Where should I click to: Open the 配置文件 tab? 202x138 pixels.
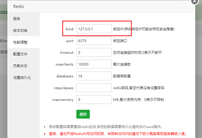(x=23, y=54)
